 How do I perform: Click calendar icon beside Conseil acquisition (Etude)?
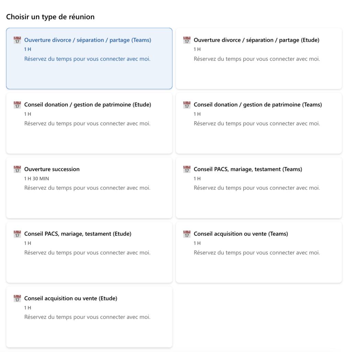click(x=17, y=299)
